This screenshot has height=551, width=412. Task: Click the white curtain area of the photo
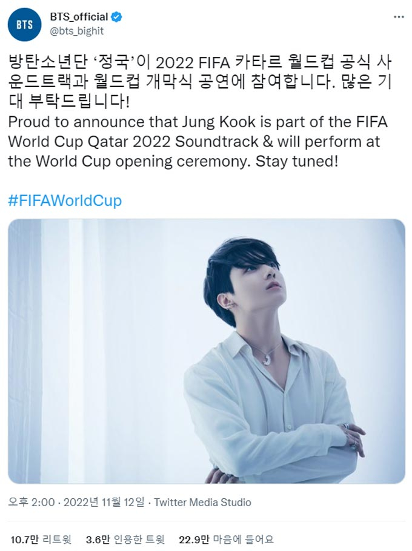click(x=70, y=351)
